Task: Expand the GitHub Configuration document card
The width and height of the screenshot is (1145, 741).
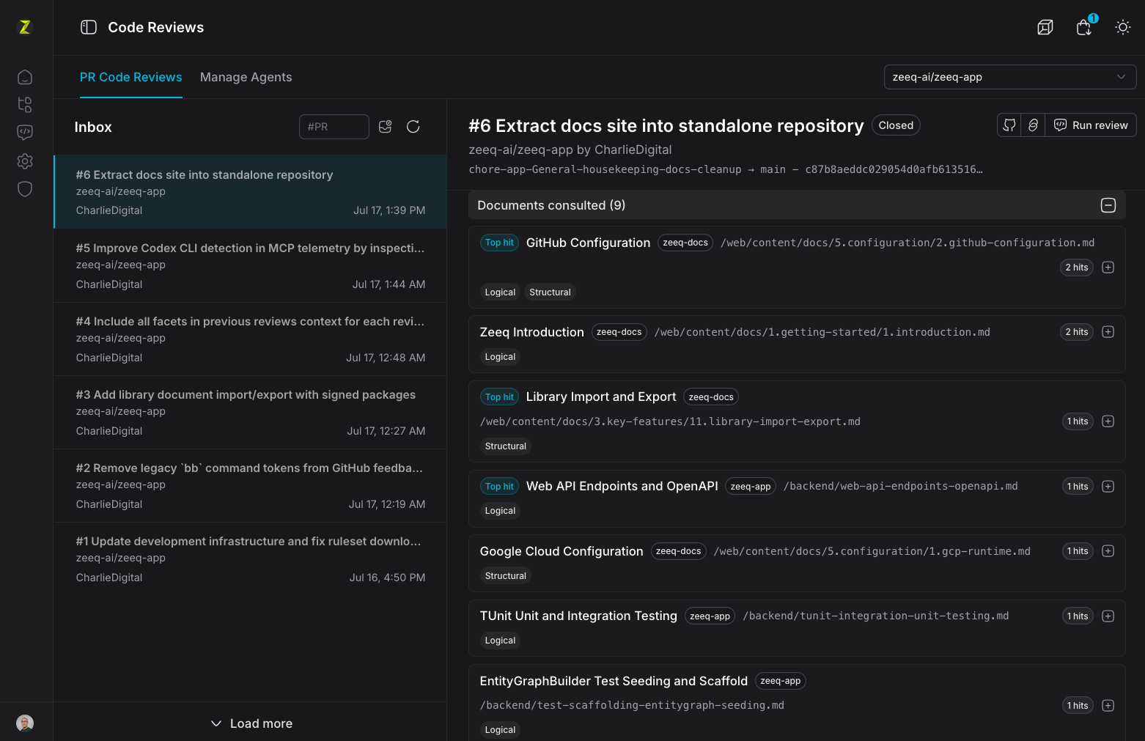Action: click(1108, 268)
